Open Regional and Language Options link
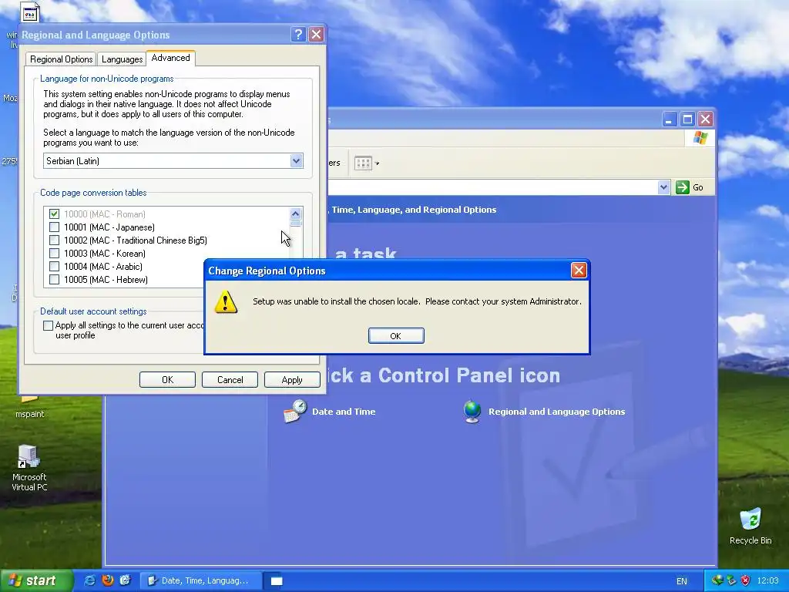The image size is (789, 592). coord(556,412)
